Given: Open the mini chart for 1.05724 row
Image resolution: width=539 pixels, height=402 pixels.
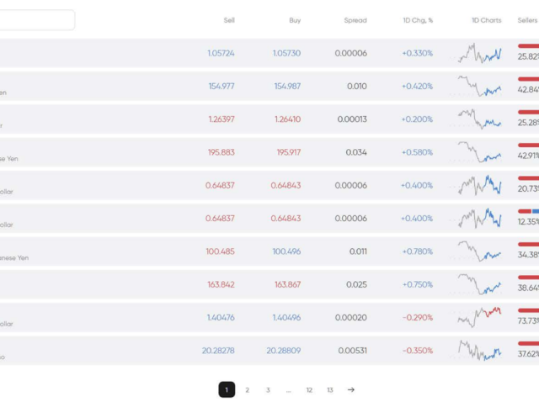Looking at the screenshot, I should click(480, 54).
